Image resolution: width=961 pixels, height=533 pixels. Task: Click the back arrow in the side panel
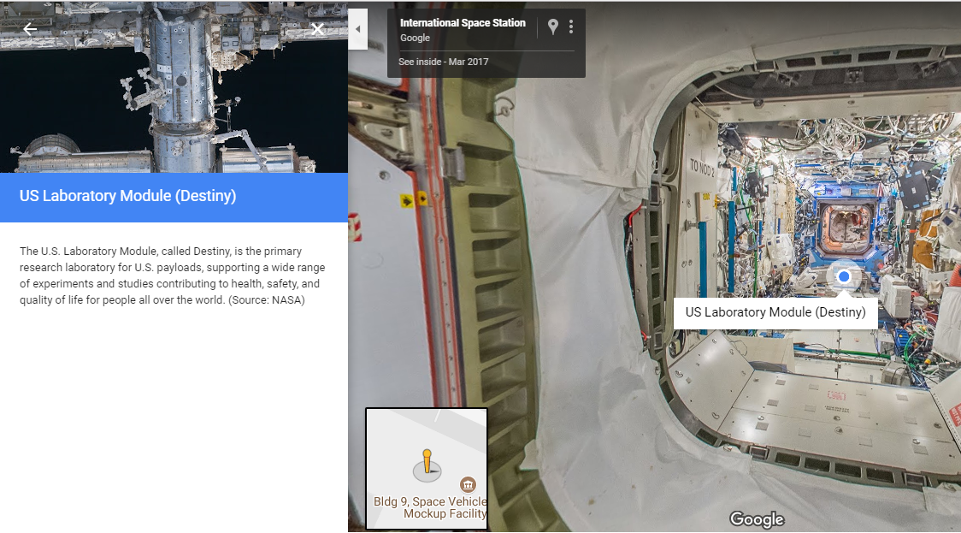tap(29, 29)
